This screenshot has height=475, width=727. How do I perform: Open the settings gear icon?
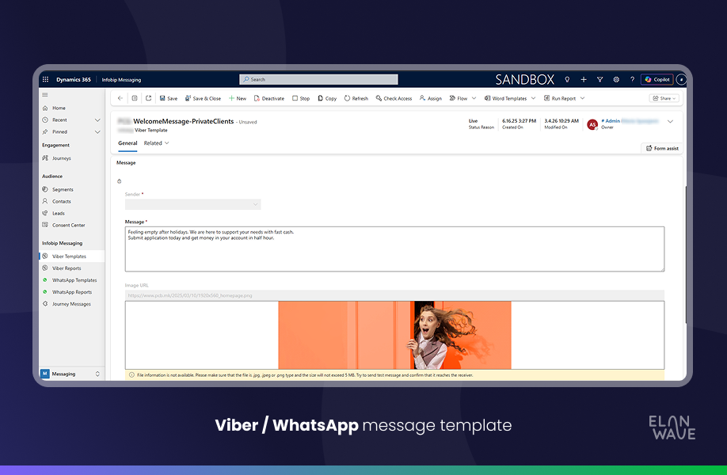tap(616, 79)
